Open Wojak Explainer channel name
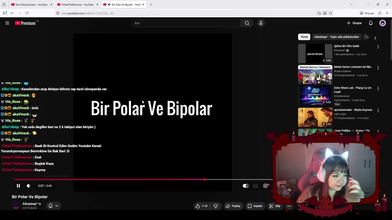 tap(343, 71)
